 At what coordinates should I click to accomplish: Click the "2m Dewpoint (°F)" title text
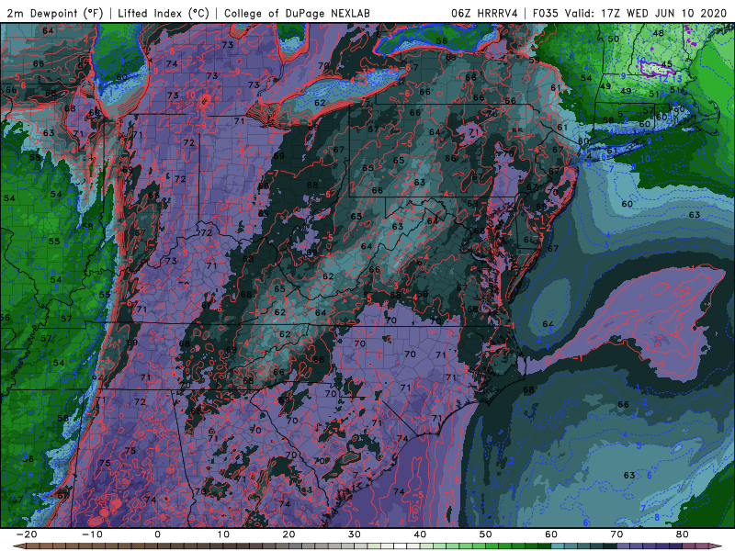point(54,13)
